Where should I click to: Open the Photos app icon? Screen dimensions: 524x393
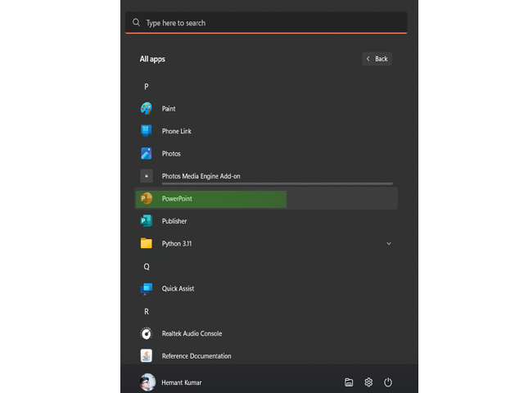tap(146, 153)
